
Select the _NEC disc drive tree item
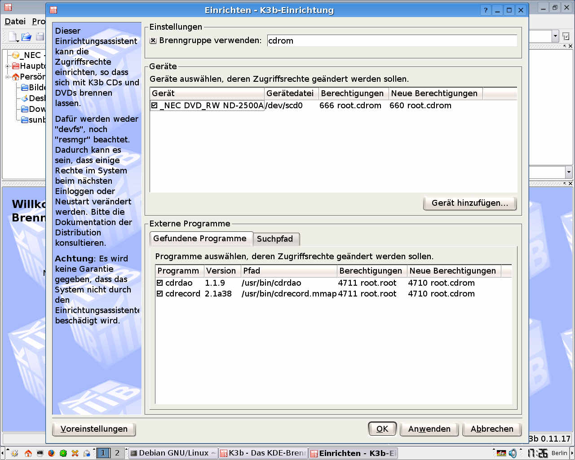[x=29, y=55]
